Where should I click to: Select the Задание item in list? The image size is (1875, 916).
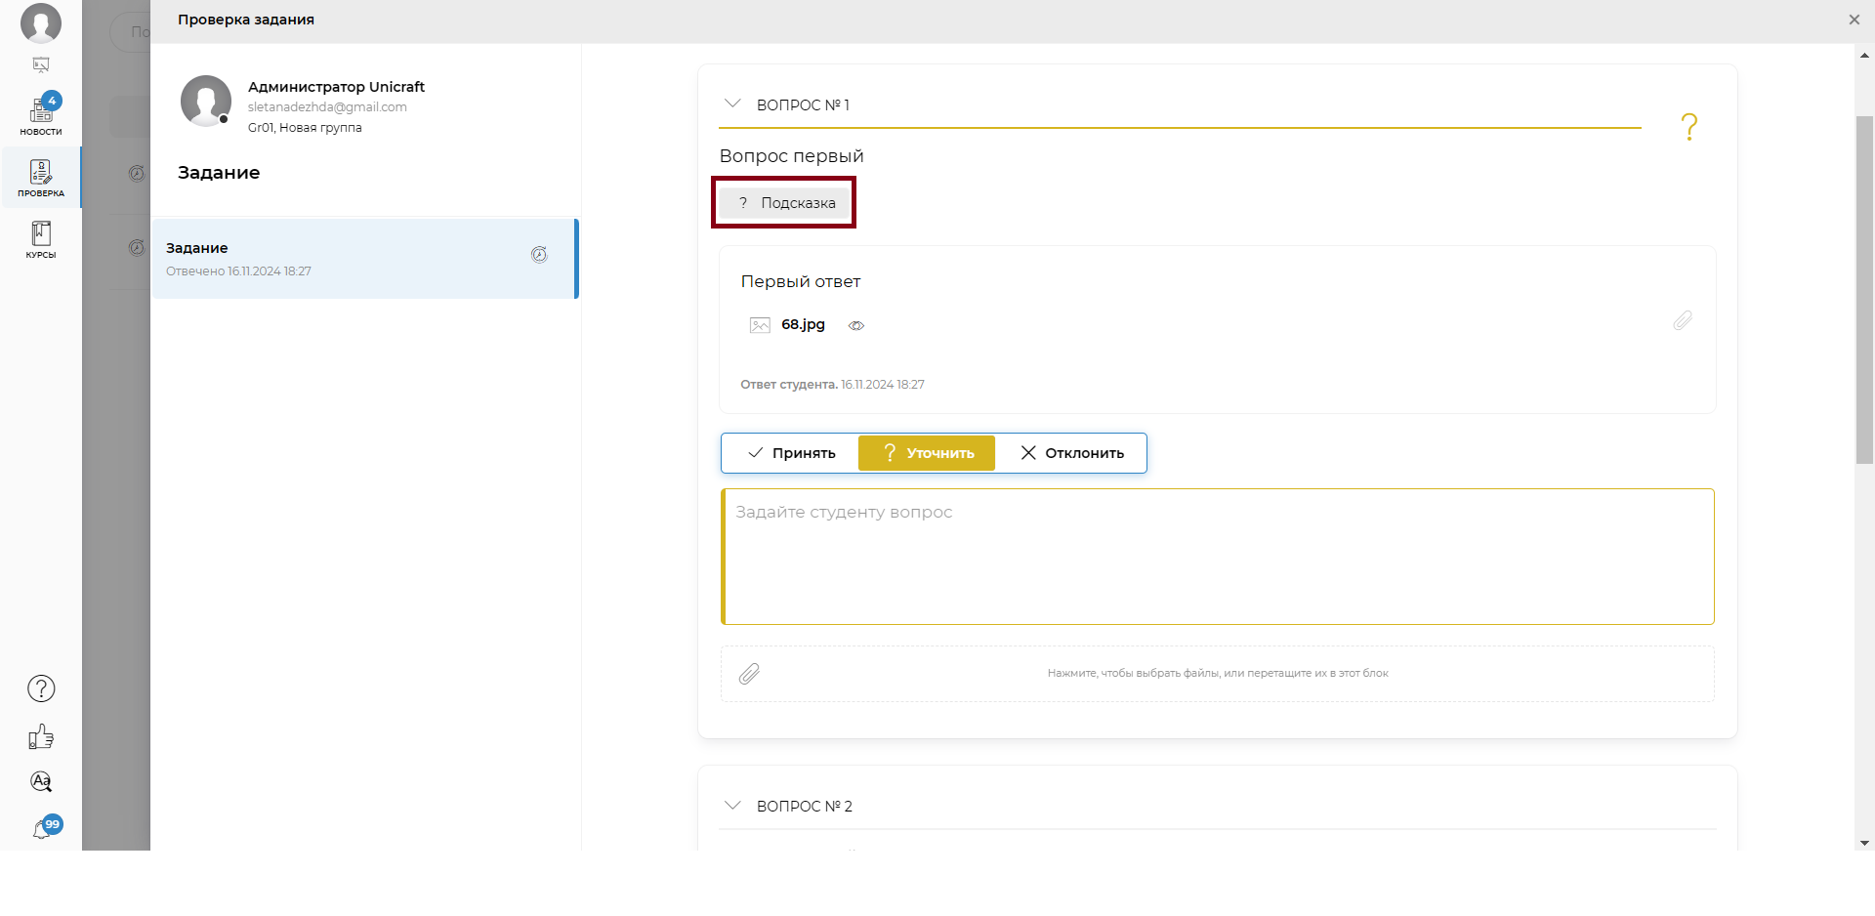(x=365, y=259)
